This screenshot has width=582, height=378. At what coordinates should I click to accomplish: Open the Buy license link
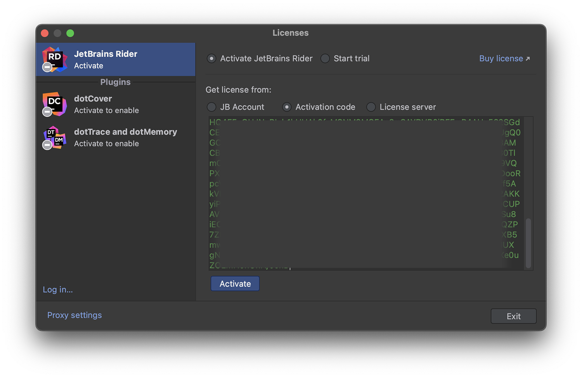coord(504,59)
